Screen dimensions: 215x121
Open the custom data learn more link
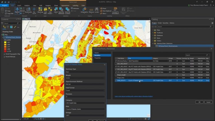[134, 96]
